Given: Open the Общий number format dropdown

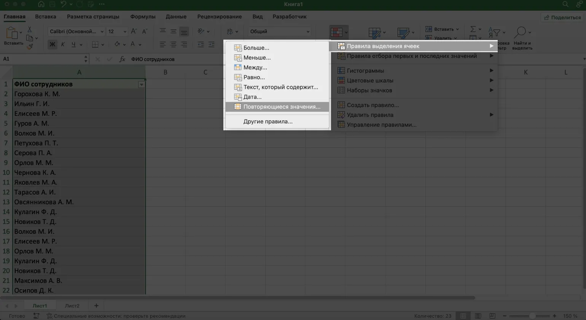Looking at the screenshot, I should pyautogui.click(x=280, y=32).
